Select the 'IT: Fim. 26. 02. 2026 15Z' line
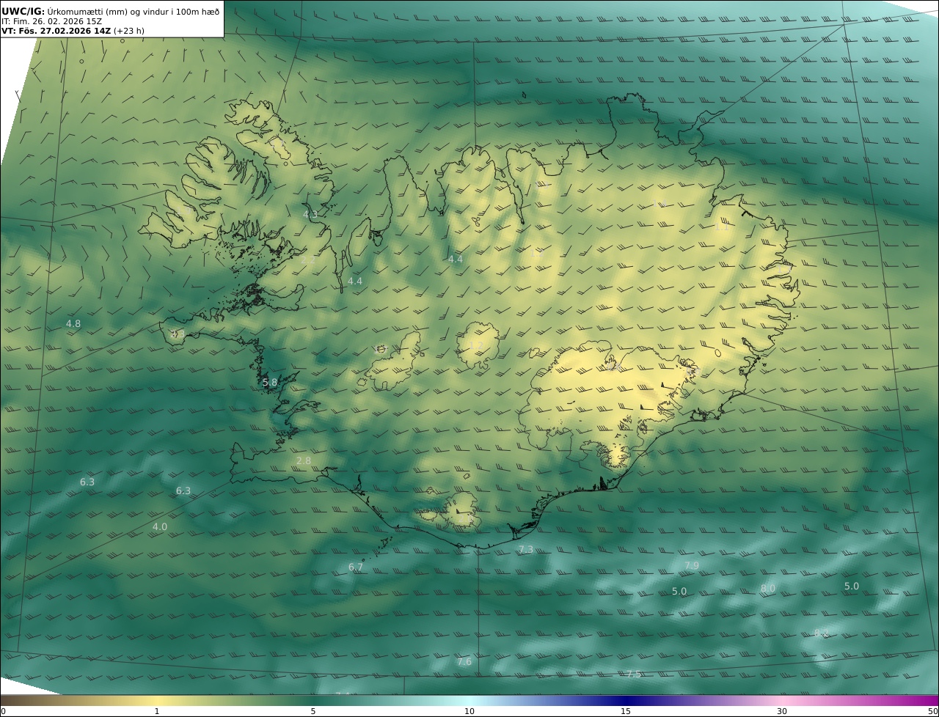The height and width of the screenshot is (717, 939). (52, 21)
